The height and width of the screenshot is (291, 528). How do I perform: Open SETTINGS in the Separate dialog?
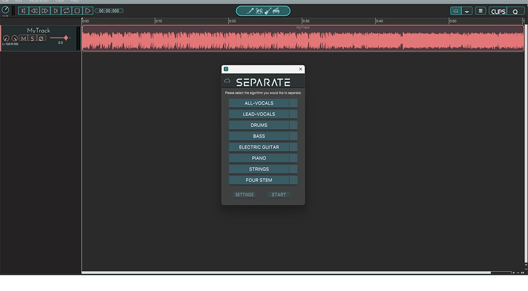point(244,195)
